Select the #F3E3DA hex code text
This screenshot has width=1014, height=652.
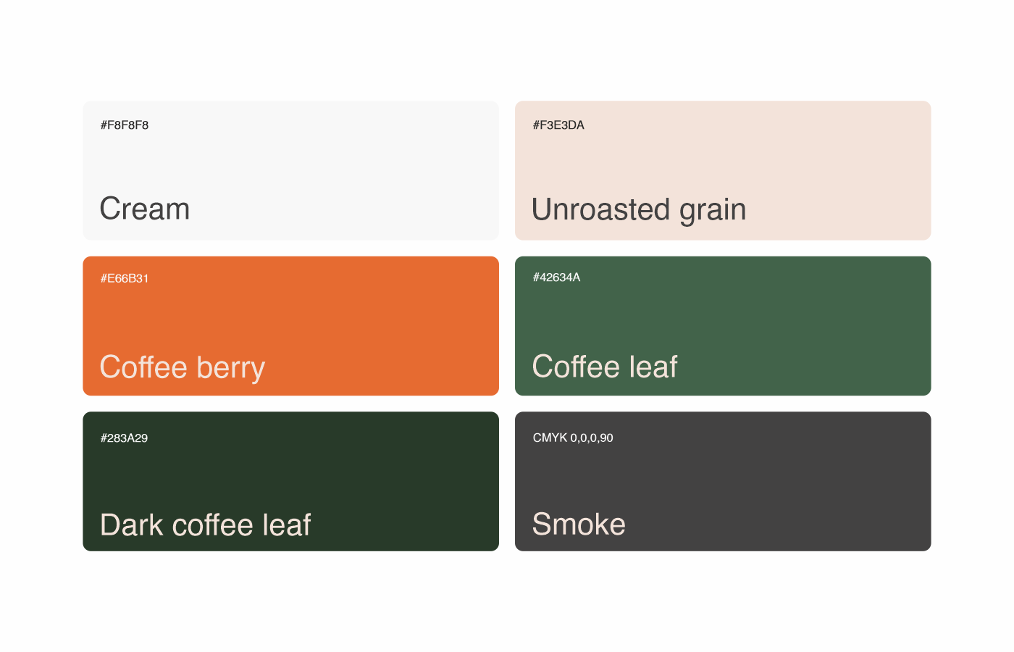(x=558, y=125)
